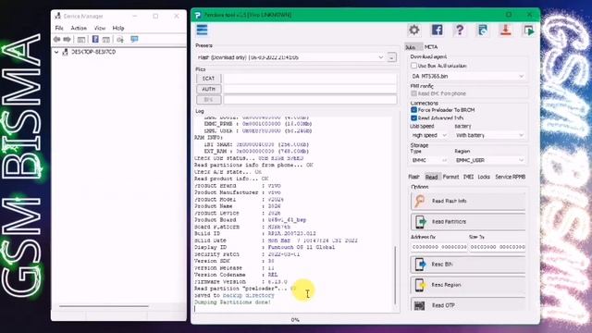Click the green play arrow window icon
This screenshot has width=592, height=333.
point(529,30)
